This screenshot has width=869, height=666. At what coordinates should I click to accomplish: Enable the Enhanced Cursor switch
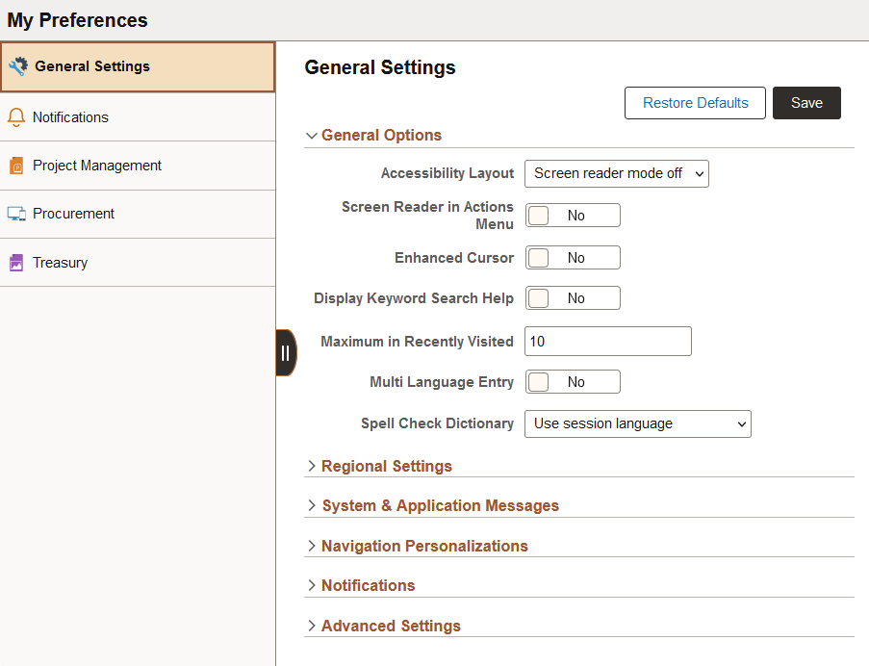[x=572, y=258]
